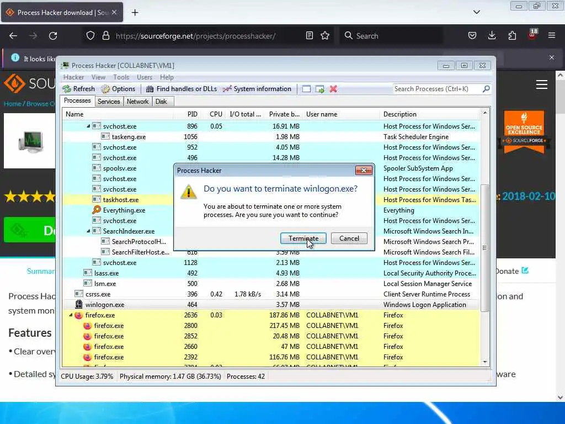Screen dimensions: 565x424
Task: Click the search magnifier icon
Action: (486, 89)
